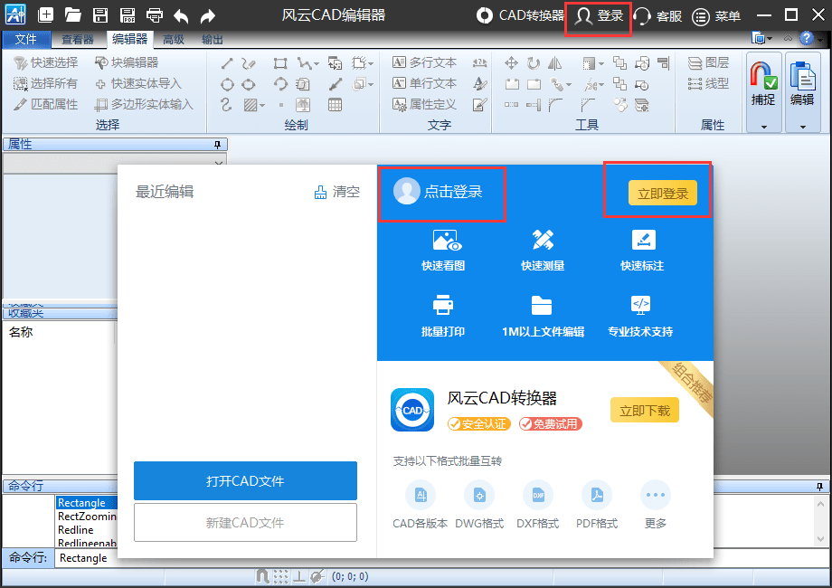This screenshot has width=832, height=588.
Task: Select the mirror tool in 工具 group
Action: 555,63
